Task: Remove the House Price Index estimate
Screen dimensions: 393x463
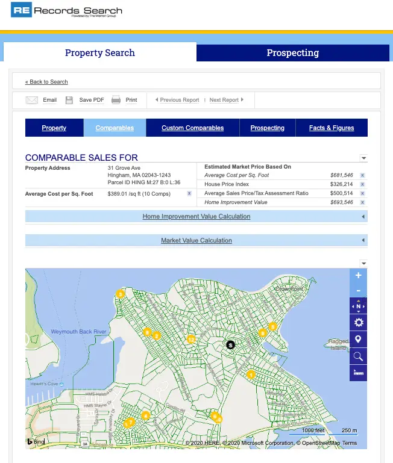Action: [x=362, y=184]
